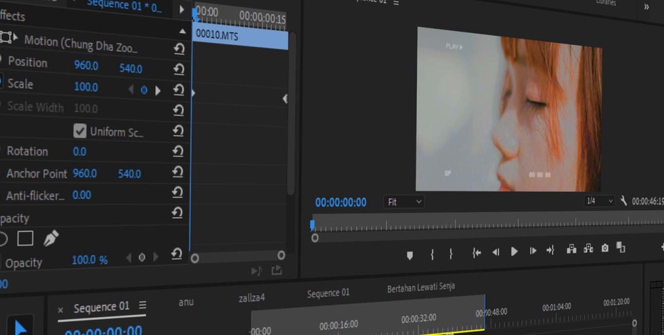Go to previous Opacity keyframe
Viewport: 664px width, 335px height.
(129, 257)
